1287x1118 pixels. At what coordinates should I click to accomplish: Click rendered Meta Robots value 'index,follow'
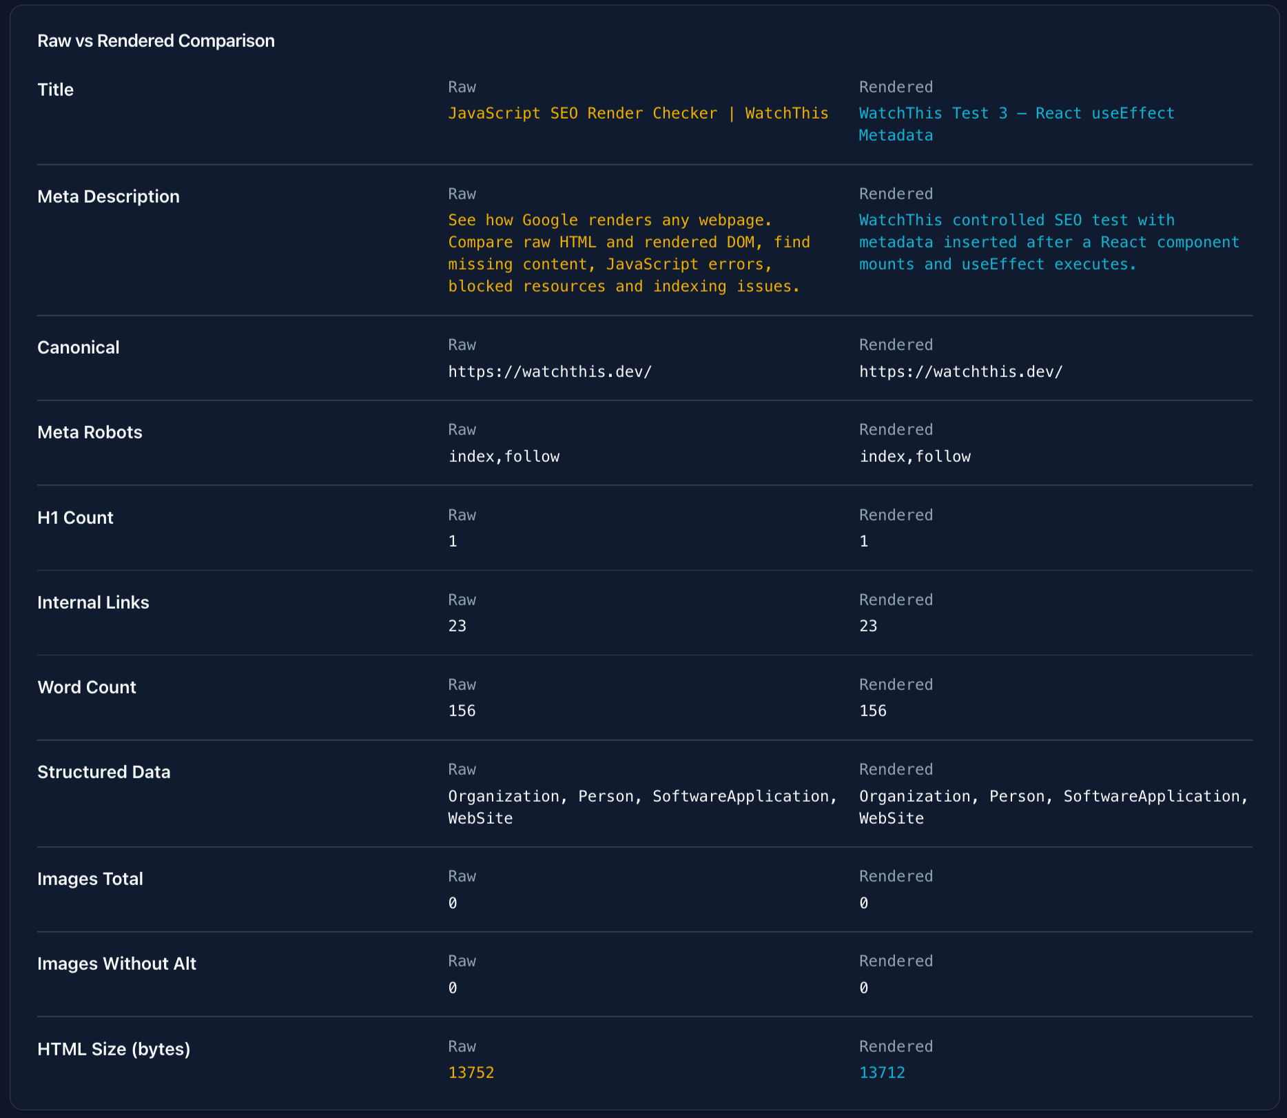click(914, 456)
